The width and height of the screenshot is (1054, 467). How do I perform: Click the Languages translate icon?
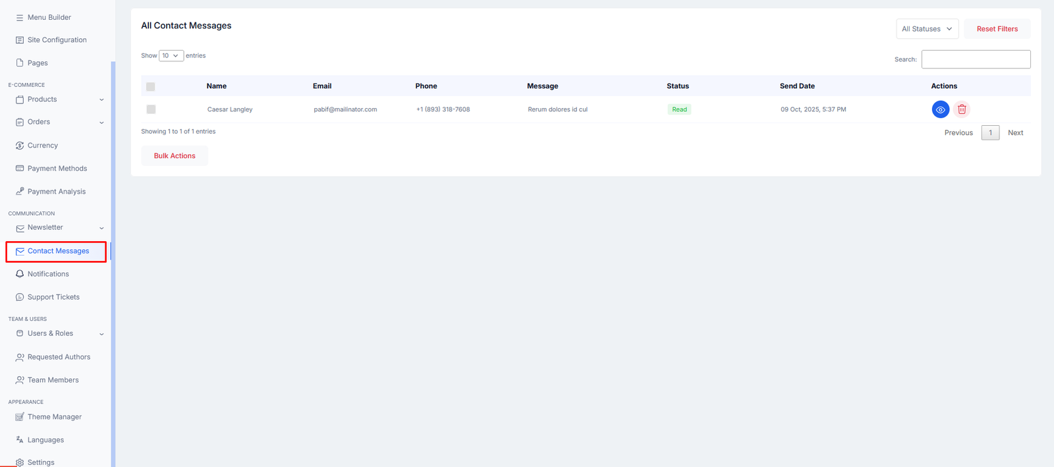[x=20, y=440]
